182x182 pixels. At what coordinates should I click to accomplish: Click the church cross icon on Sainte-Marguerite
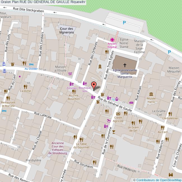(125, 65)
